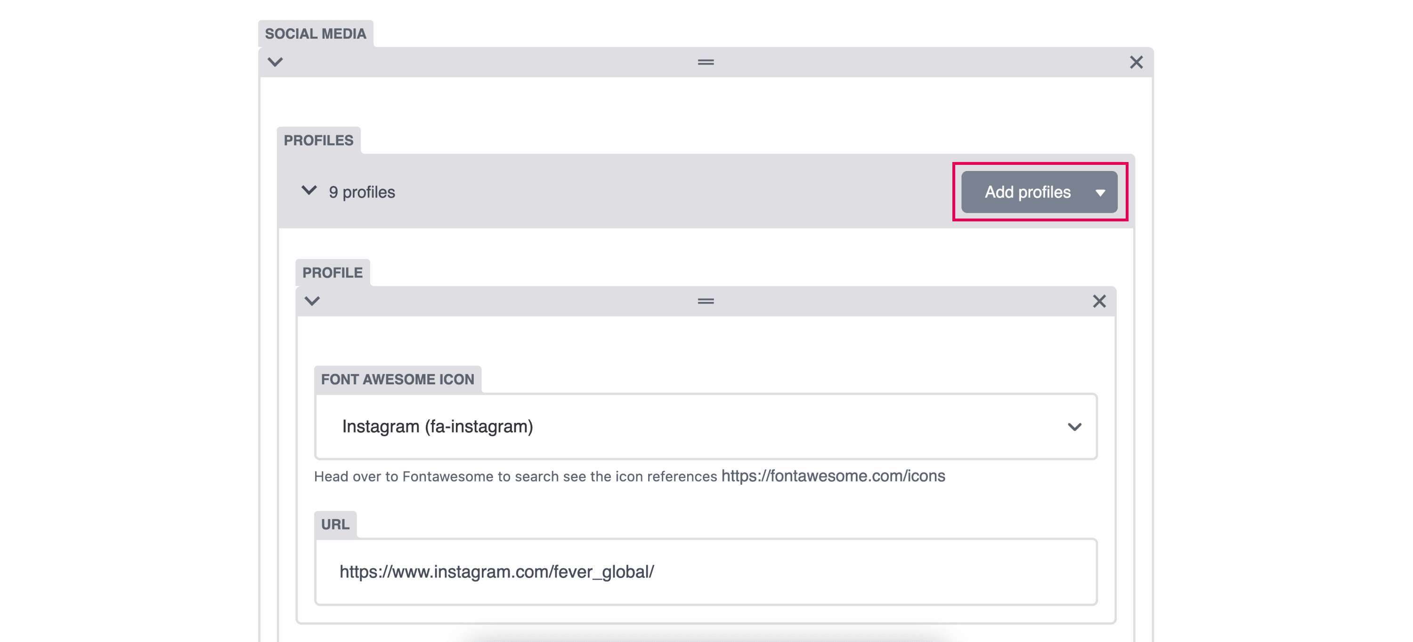The image size is (1413, 642).
Task: Open the Font Awesome Icon select box
Action: pyautogui.click(x=706, y=426)
